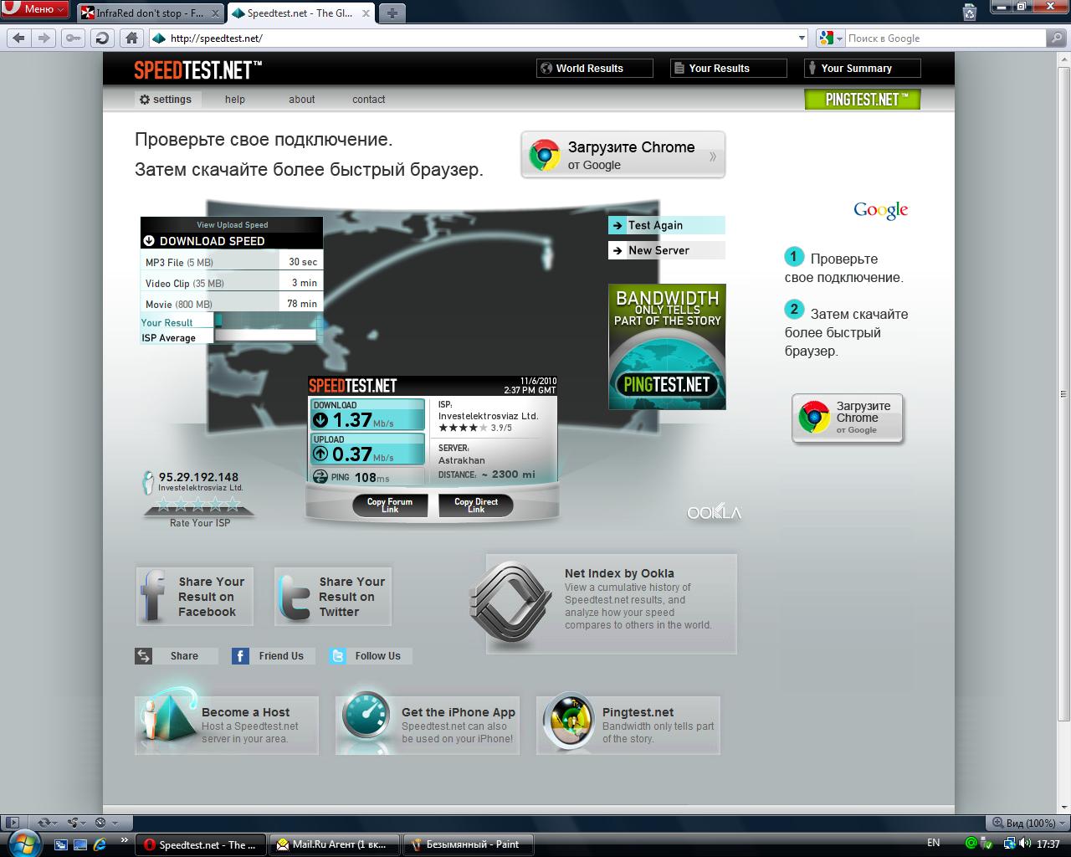This screenshot has width=1071, height=857.
Task: Open the about menu item
Action: 302,99
